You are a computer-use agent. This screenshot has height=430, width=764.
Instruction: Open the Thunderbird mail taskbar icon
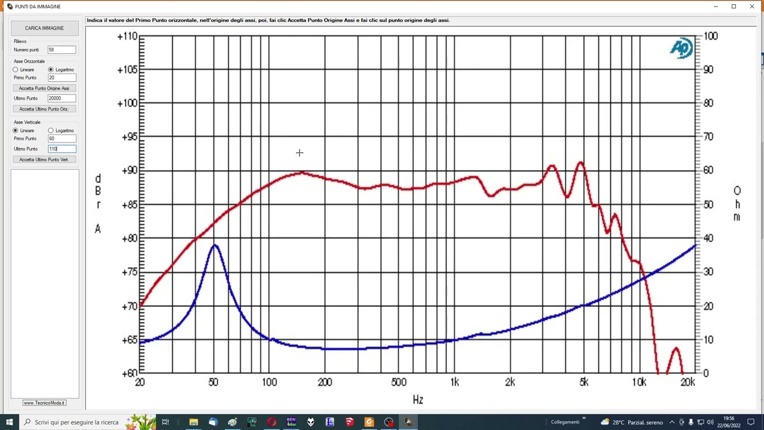click(213, 422)
